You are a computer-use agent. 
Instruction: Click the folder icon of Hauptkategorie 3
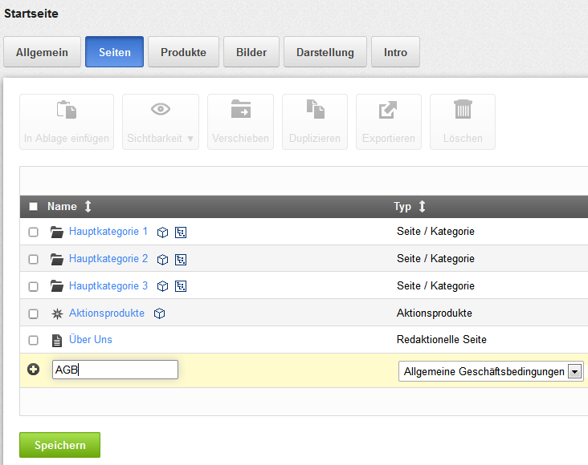click(x=57, y=286)
